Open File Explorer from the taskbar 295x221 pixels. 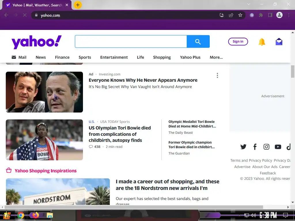50,215
